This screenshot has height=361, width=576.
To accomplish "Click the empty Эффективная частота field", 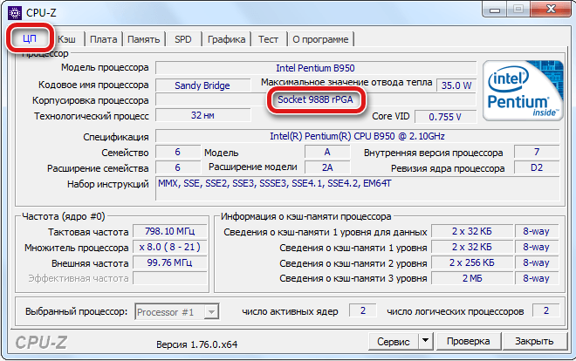I will 169,278.
